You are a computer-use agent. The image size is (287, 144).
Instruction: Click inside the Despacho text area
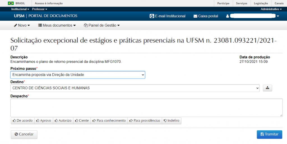146,108
